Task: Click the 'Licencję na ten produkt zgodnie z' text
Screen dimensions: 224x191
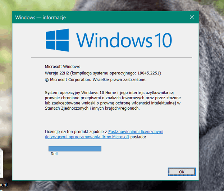Action: 76,132
